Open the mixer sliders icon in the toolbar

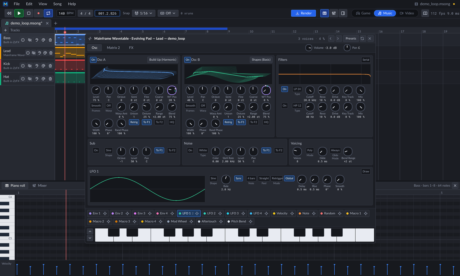(x=334, y=13)
